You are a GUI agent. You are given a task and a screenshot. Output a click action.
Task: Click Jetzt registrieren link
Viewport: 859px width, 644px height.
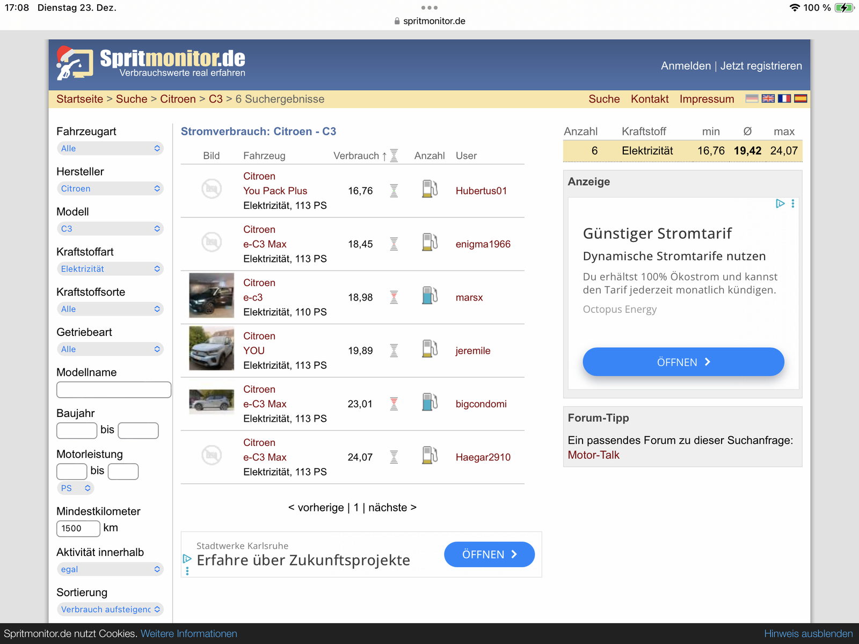(761, 66)
